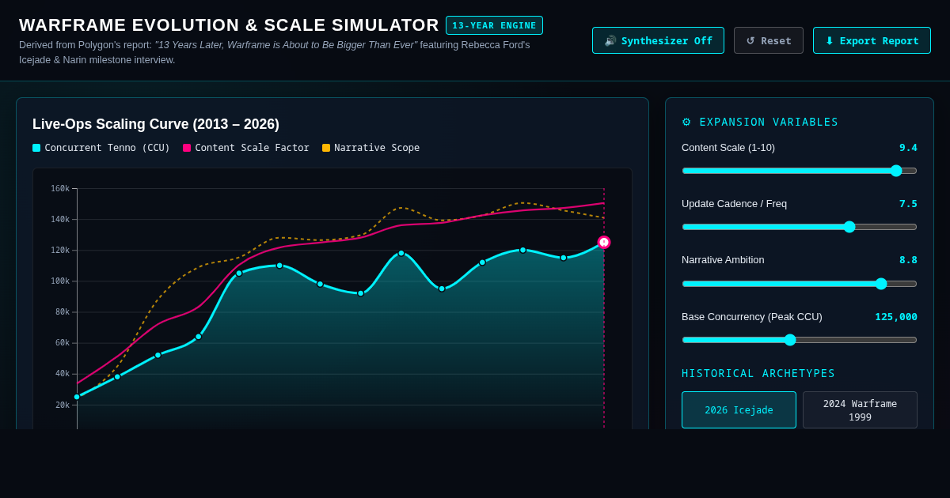Viewport: 950px width, 498px height.
Task: Click the yellow Narrative Scope legend swatch
Action: [326, 148]
